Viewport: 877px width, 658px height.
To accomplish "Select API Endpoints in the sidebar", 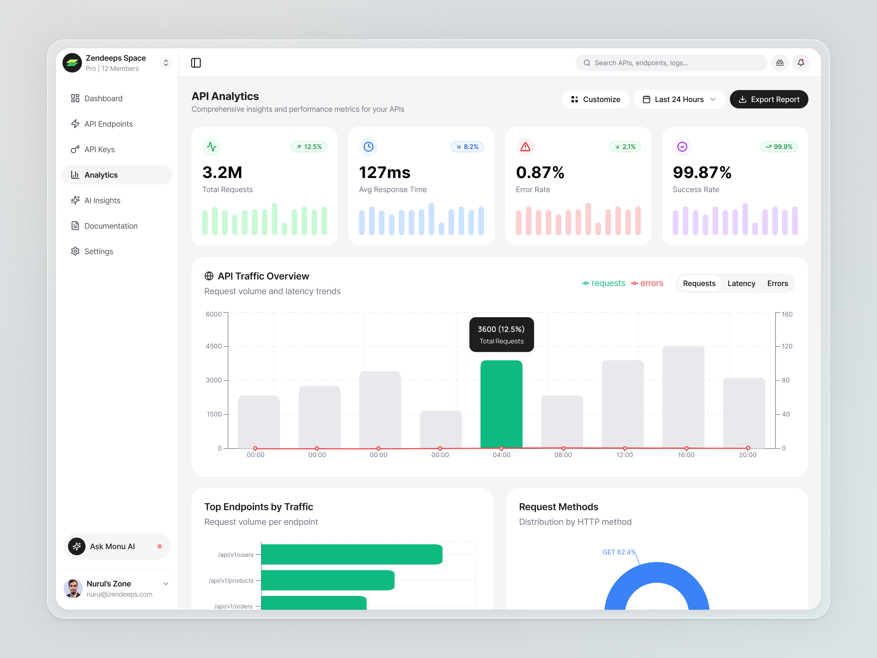I will (x=109, y=124).
